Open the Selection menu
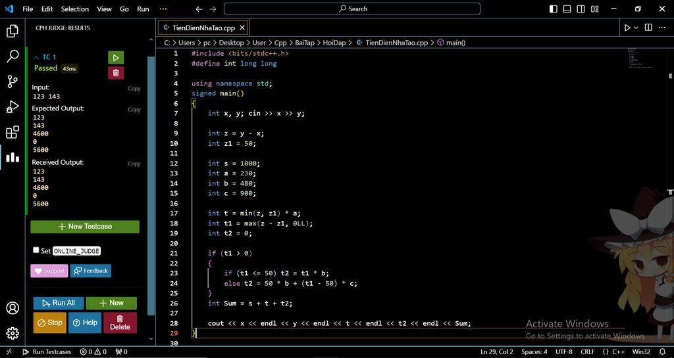Image resolution: width=674 pixels, height=358 pixels. click(x=74, y=9)
